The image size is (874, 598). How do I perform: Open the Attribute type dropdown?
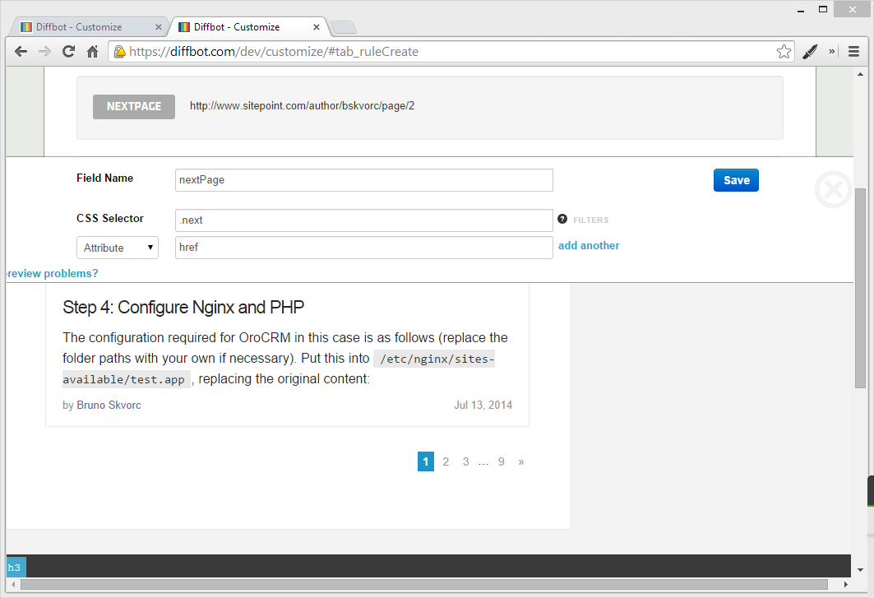tap(117, 247)
